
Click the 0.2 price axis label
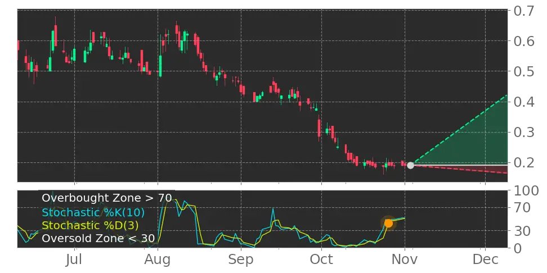523,162
